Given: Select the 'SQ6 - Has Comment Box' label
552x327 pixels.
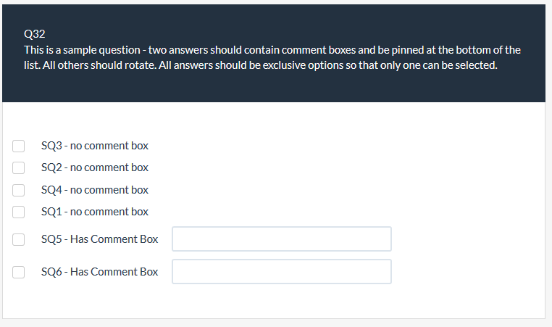Looking at the screenshot, I should tap(100, 272).
